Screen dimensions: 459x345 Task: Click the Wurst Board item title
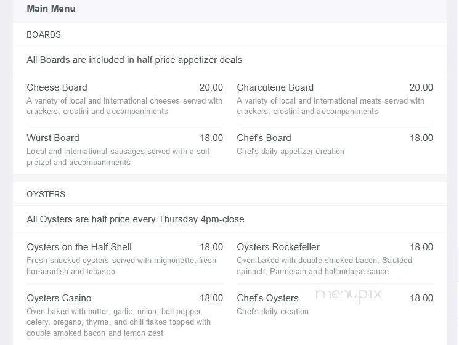[53, 138]
